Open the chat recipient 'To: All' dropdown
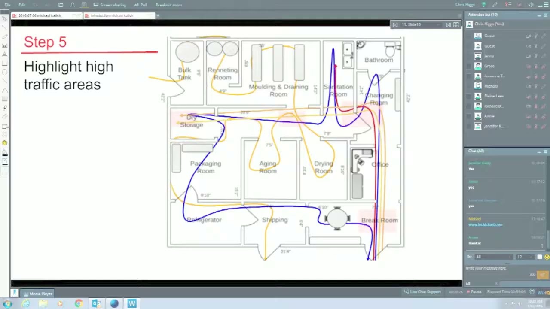Viewport: 550px width, 309px height. click(493, 257)
